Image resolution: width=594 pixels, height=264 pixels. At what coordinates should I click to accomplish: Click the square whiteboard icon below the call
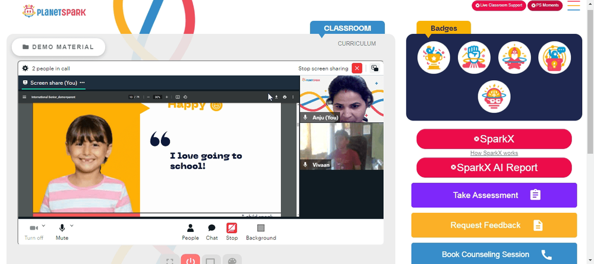tap(211, 260)
